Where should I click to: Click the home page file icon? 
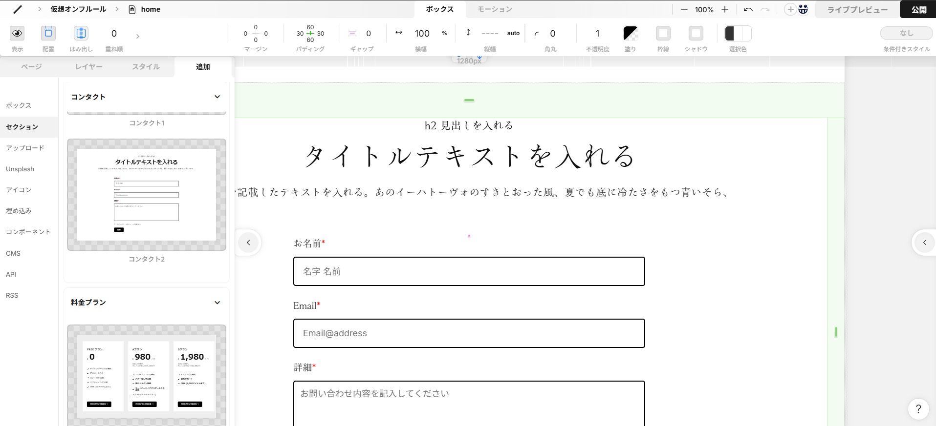132,9
